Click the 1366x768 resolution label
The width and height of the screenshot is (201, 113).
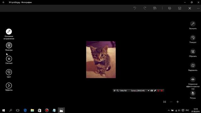click(x=123, y=91)
